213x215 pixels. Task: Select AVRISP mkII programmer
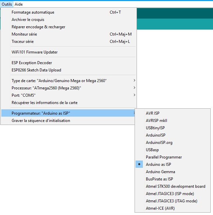[173, 121]
